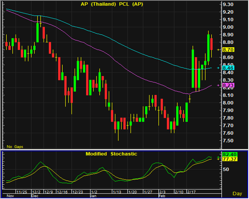
Task: Click the 12/16 date label on time axis
Action: tap(62, 192)
